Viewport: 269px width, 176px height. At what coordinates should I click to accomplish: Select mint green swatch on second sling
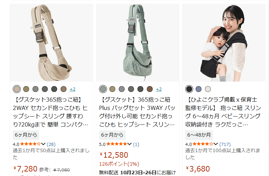(x=103, y=89)
